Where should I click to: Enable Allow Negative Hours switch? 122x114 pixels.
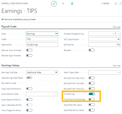(x=29, y=110)
